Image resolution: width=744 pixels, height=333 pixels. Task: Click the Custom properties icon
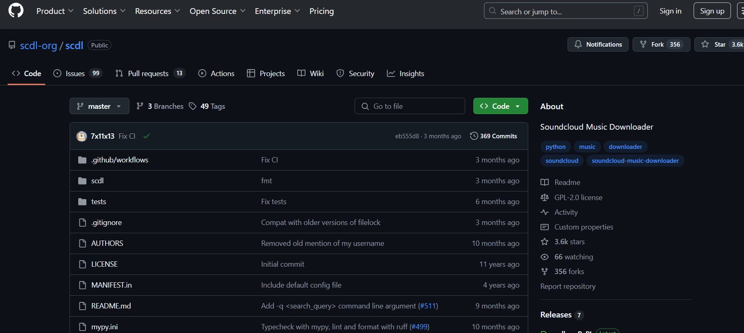point(545,227)
